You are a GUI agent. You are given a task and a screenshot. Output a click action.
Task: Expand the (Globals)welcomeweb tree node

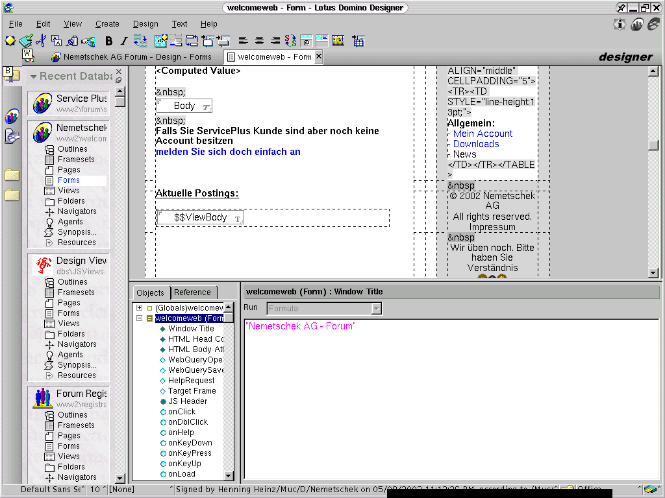[139, 308]
